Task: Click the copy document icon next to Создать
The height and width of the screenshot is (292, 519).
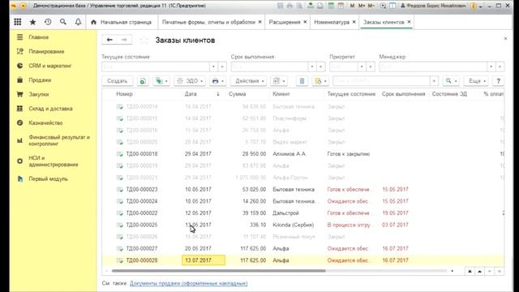Action: [143, 81]
